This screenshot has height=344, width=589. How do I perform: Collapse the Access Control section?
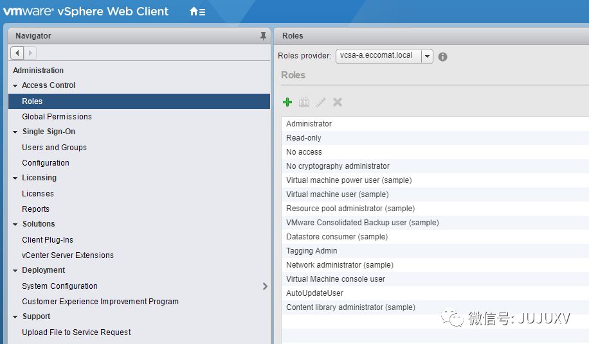[15, 86]
